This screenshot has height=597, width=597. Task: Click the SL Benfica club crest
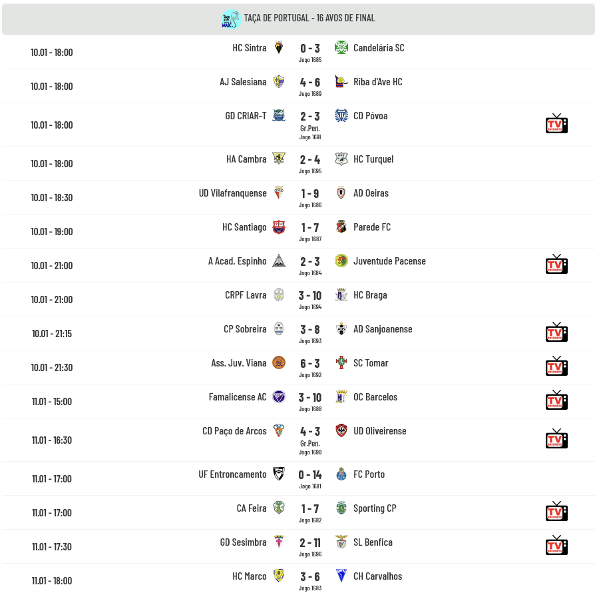pos(341,542)
